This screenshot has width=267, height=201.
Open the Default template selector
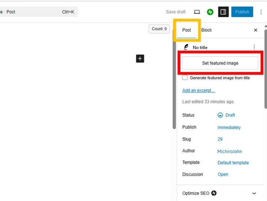(233, 163)
